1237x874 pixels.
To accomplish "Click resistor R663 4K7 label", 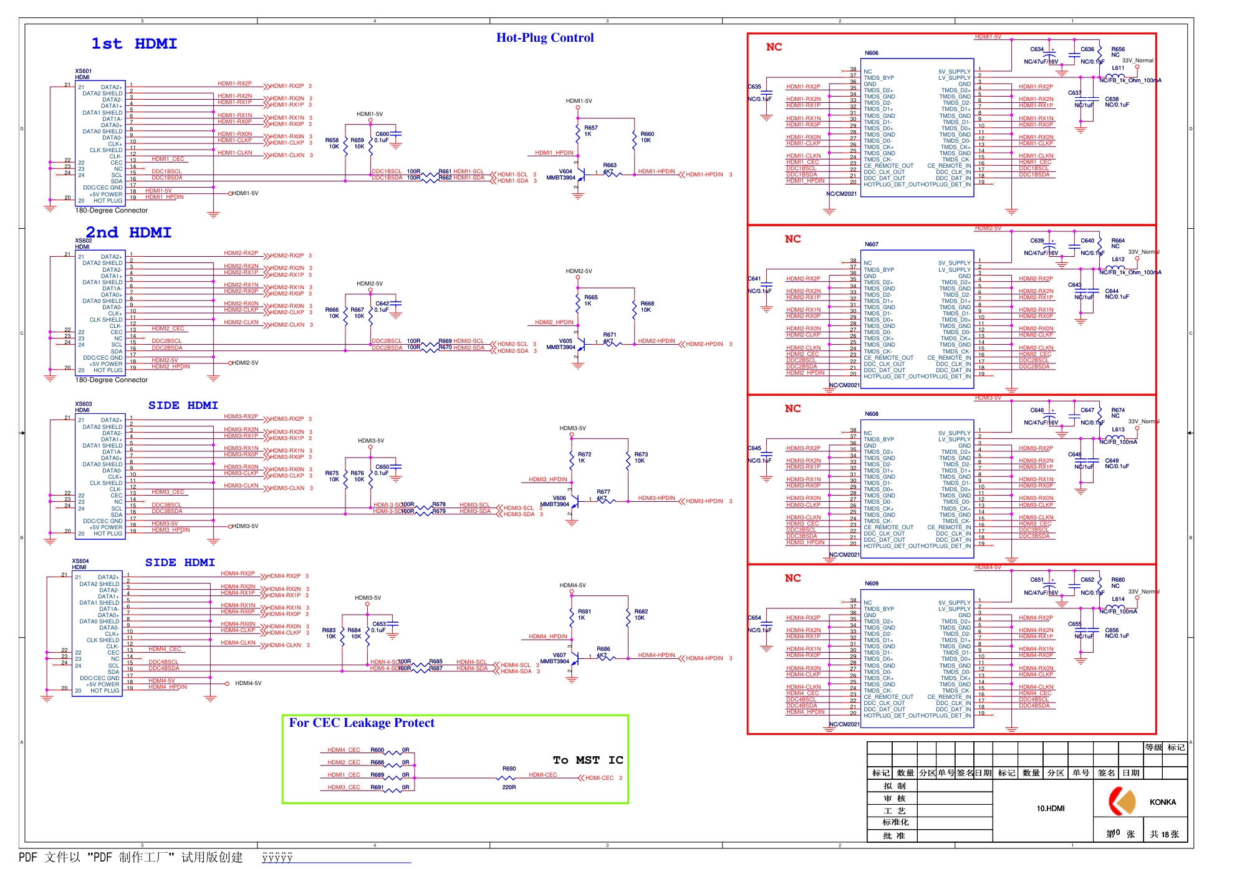I will [x=609, y=168].
